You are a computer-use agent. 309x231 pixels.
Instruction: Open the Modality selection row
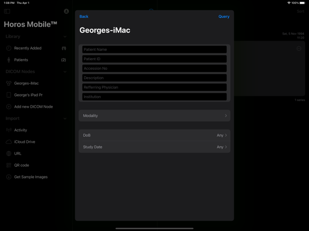(x=154, y=116)
